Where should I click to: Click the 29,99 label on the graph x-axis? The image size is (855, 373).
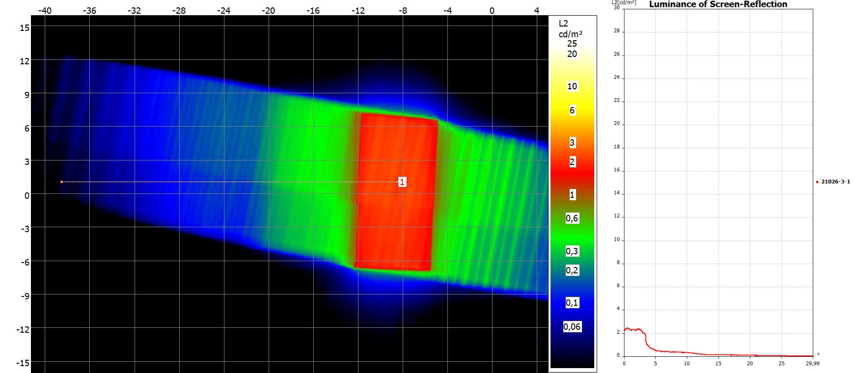[x=812, y=364]
